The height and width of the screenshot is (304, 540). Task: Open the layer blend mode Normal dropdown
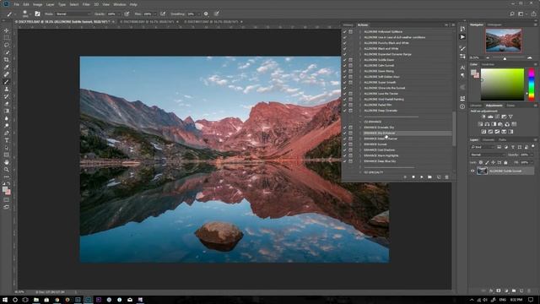[x=488, y=155]
